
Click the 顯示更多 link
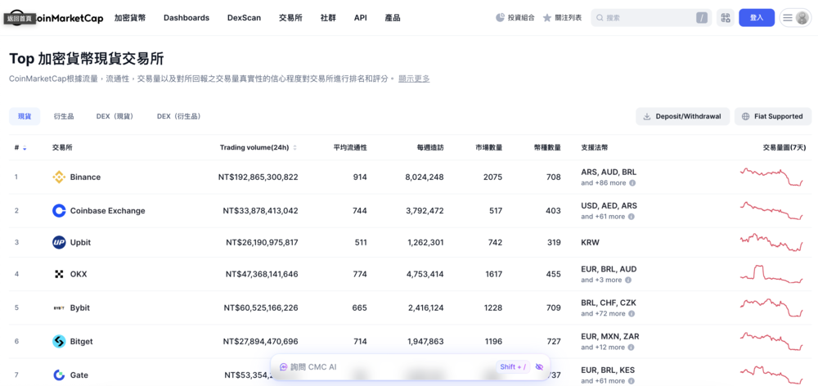point(414,79)
